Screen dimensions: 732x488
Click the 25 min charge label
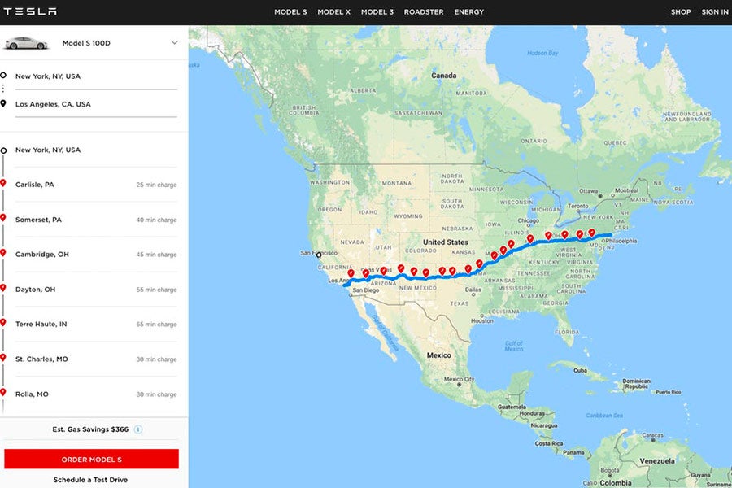pos(156,185)
